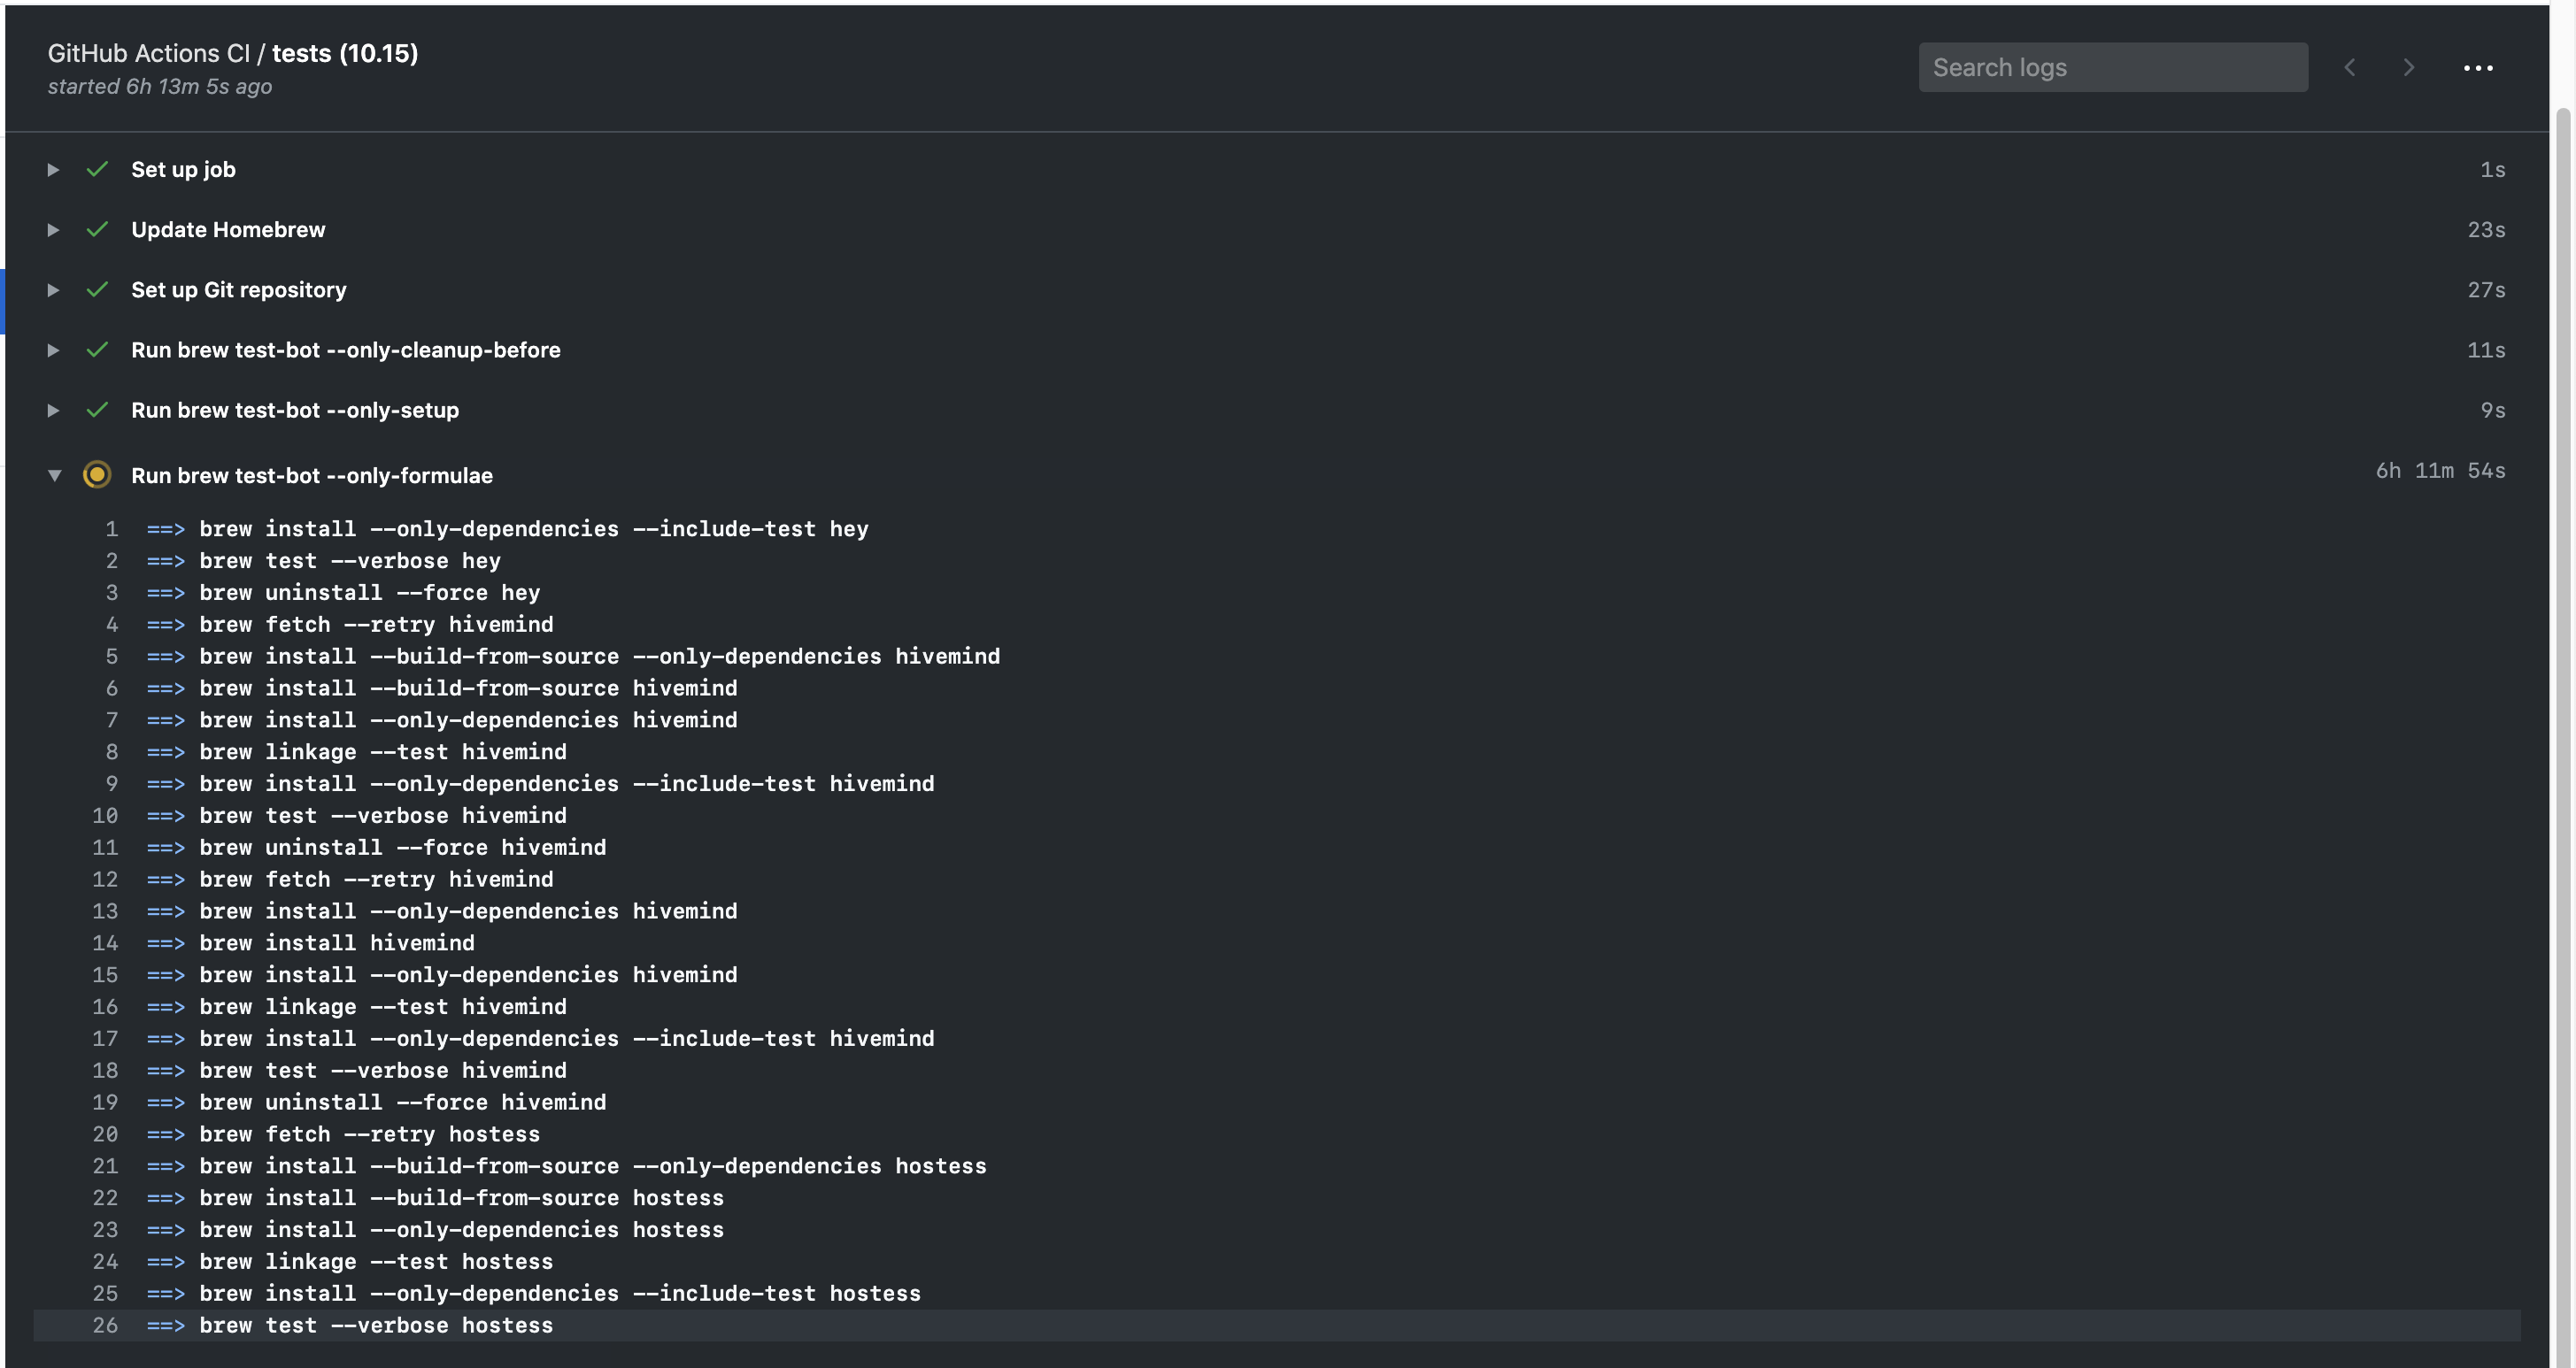The image size is (2576, 1368).
Task: Open the Set up Git repository title
Action: point(239,289)
